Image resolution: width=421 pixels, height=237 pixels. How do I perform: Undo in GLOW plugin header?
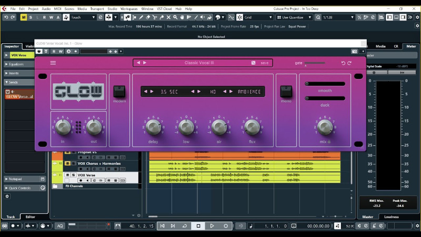tap(343, 63)
